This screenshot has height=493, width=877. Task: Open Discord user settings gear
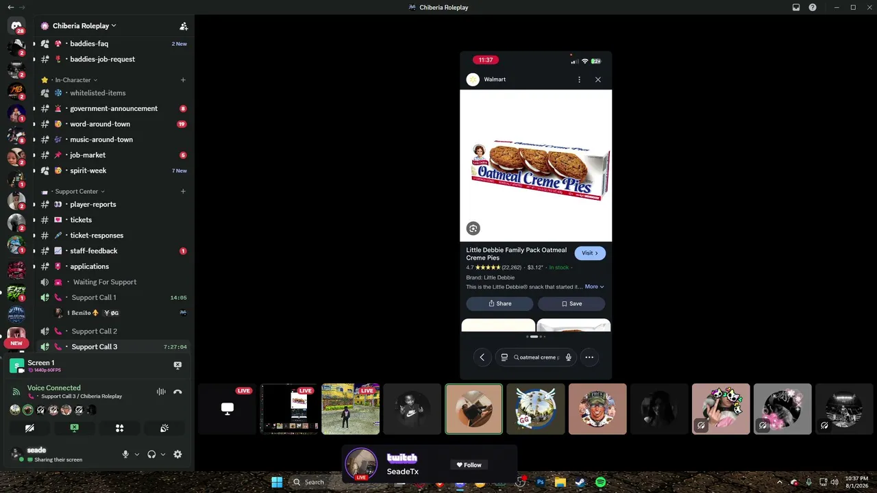point(177,454)
